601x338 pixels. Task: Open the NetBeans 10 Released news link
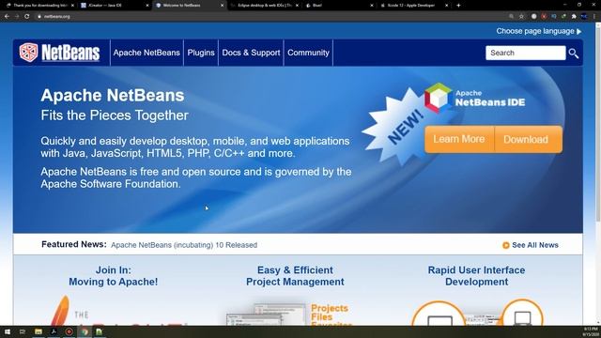point(184,245)
